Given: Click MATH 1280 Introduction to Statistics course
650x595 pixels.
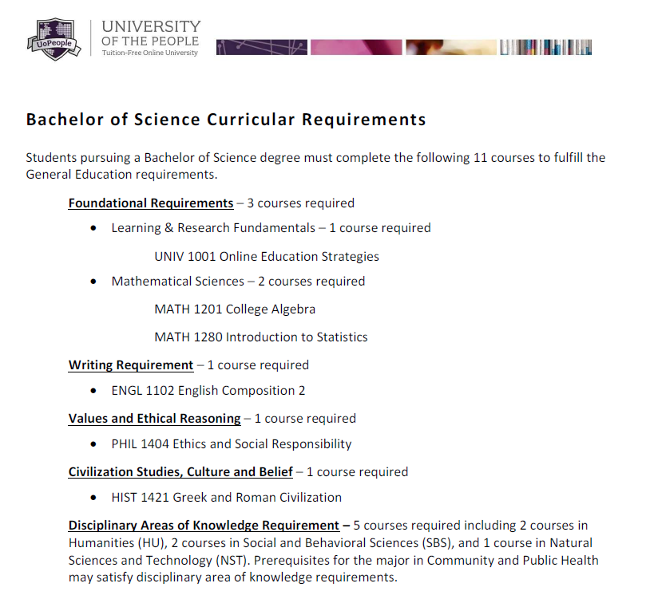Looking at the screenshot, I should click(260, 337).
